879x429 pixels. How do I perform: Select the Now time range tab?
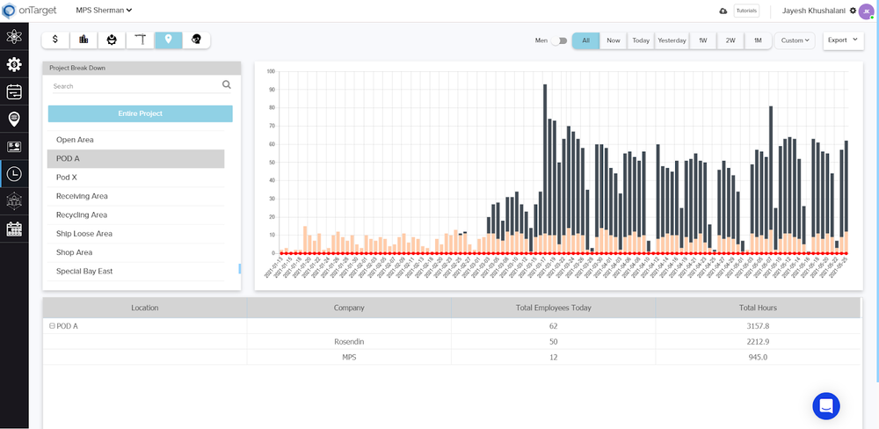tap(614, 40)
